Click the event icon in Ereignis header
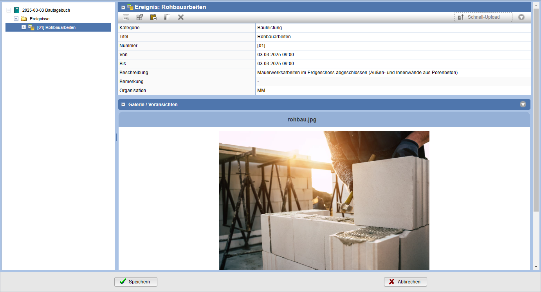The width and height of the screenshot is (541, 292). pyautogui.click(x=130, y=7)
